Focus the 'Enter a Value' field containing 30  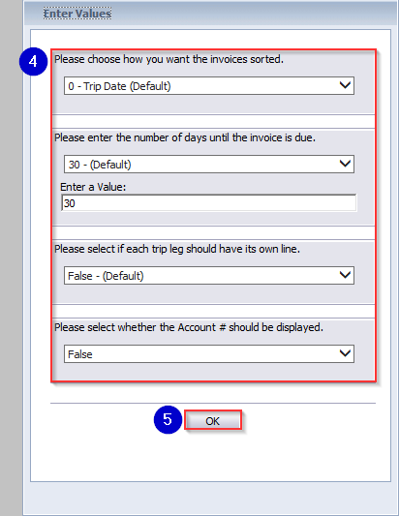coord(209,203)
